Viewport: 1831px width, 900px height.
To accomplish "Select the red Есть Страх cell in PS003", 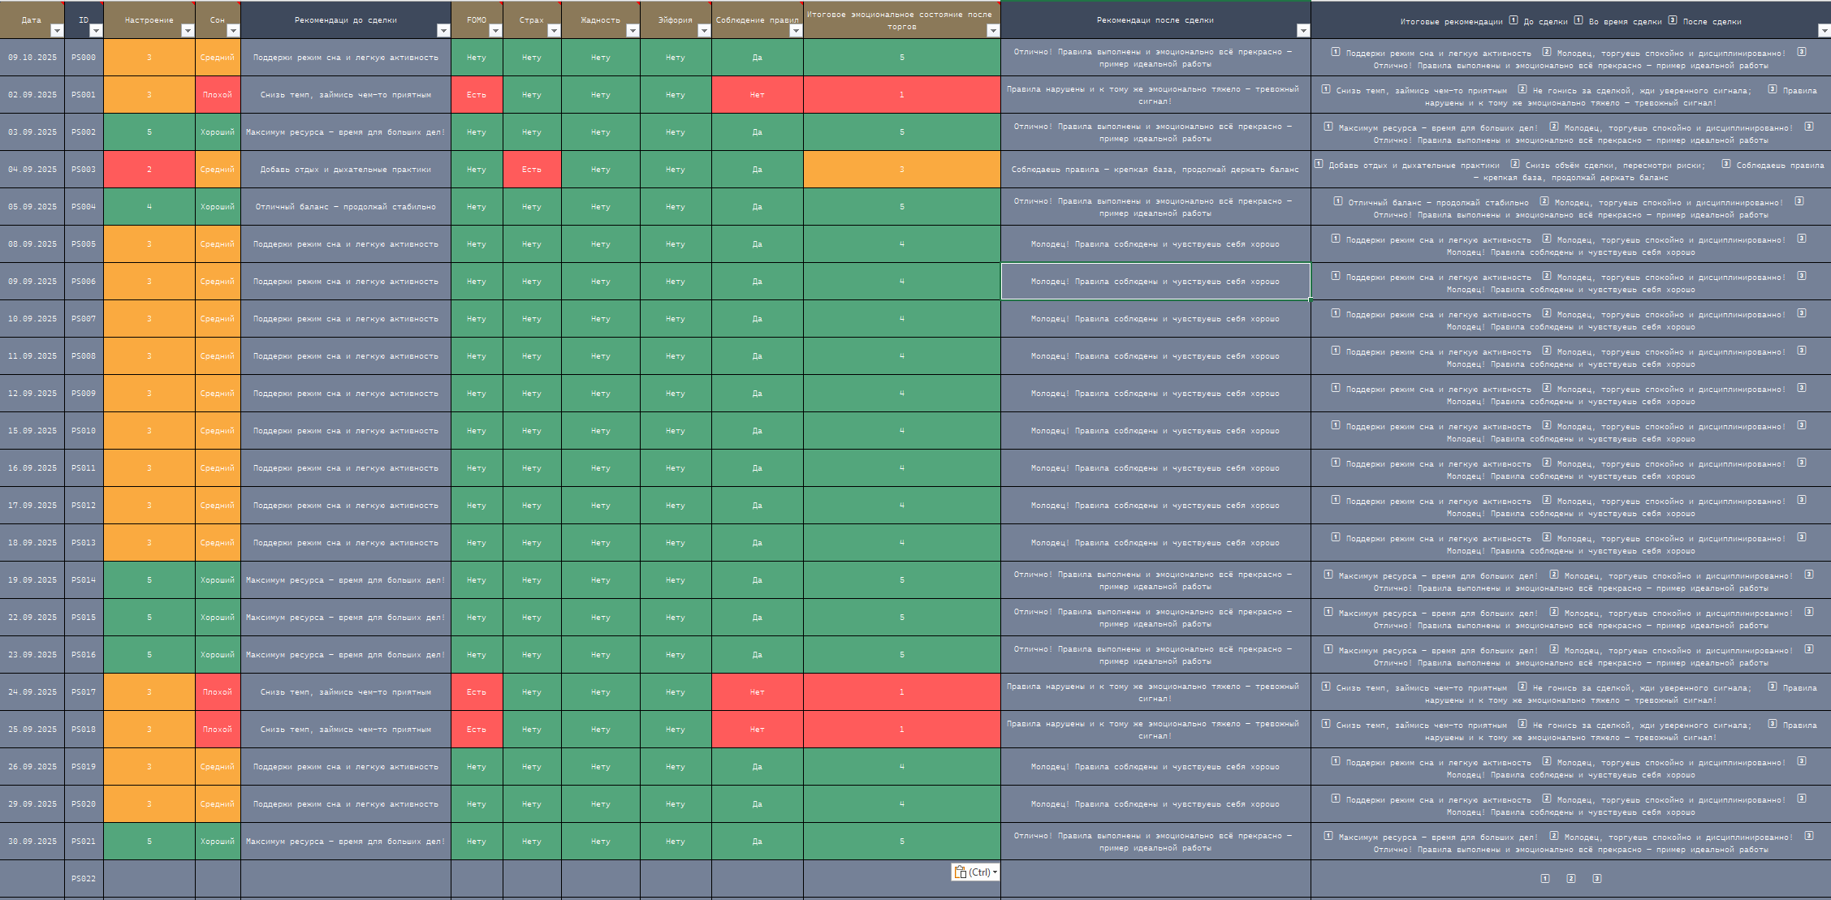I will 532,170.
